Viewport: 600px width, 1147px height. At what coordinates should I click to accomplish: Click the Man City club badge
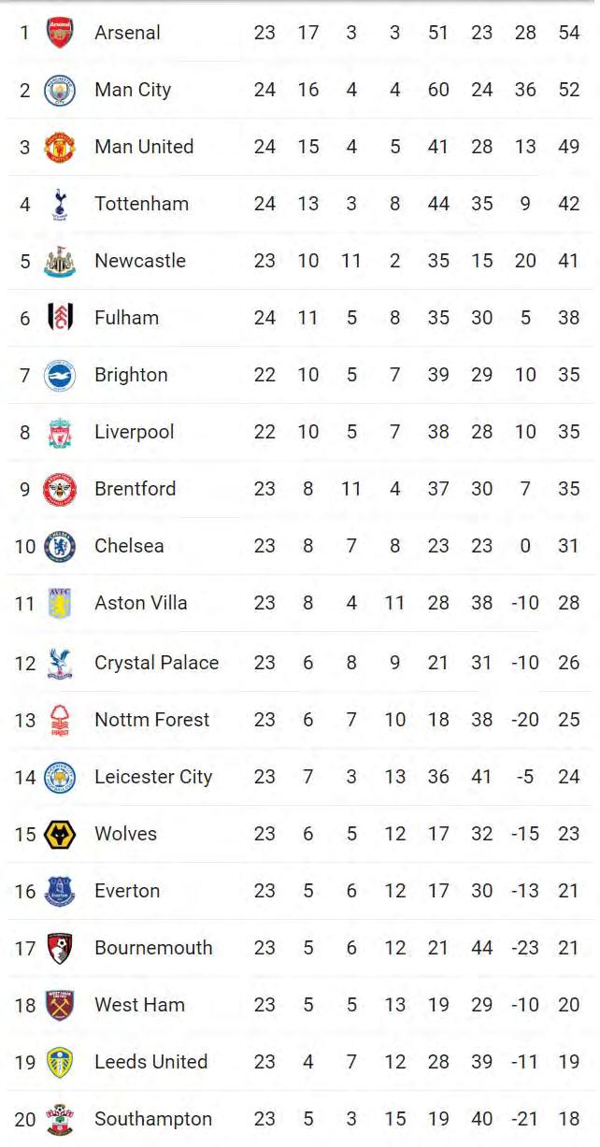(x=60, y=90)
